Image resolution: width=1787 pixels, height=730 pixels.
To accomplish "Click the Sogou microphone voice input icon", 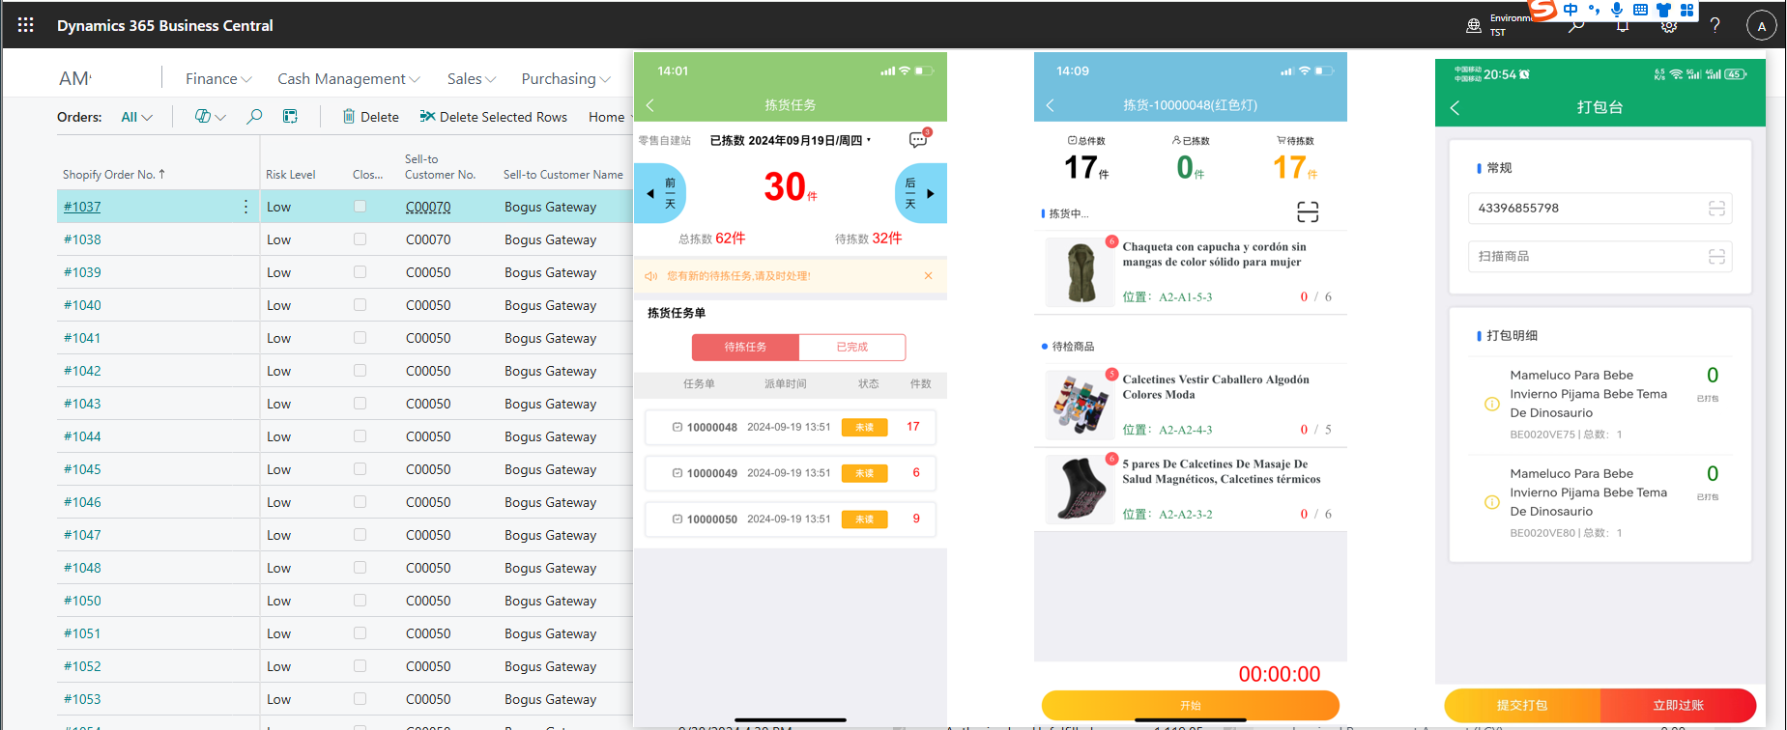I will [1617, 10].
